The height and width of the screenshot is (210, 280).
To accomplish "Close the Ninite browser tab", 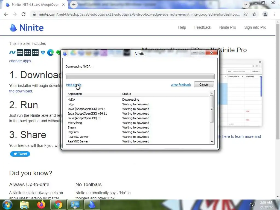I will point(63,5).
